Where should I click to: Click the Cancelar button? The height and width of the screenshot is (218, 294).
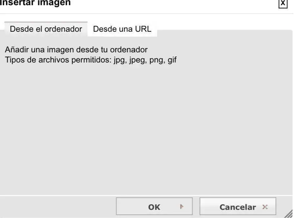click(238, 207)
